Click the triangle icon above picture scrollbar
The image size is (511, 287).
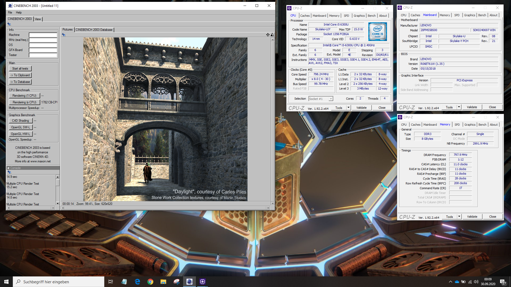pos(272,35)
